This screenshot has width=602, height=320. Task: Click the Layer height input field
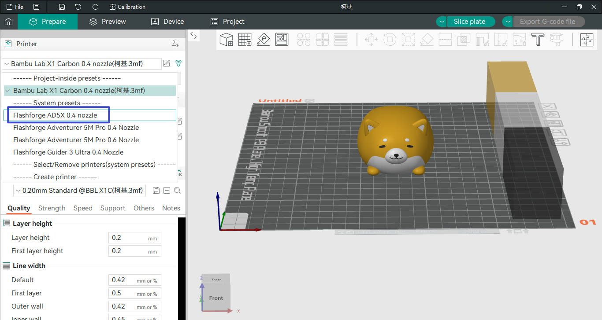(135, 238)
